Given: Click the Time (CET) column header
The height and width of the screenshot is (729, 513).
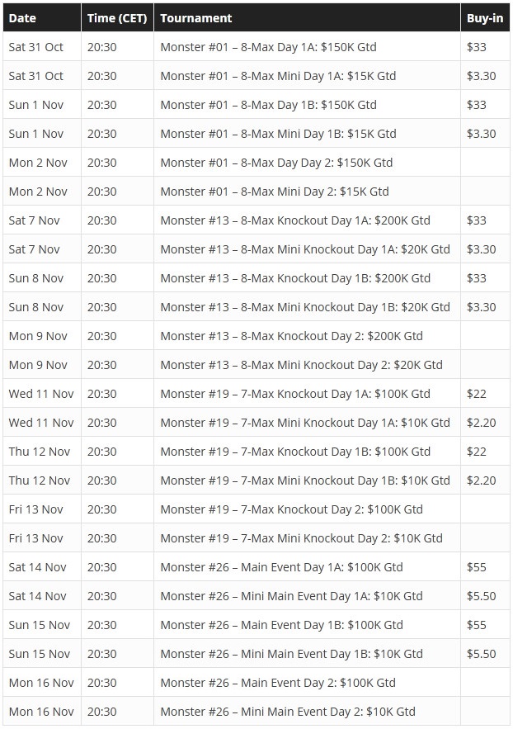Looking at the screenshot, I should click(117, 17).
